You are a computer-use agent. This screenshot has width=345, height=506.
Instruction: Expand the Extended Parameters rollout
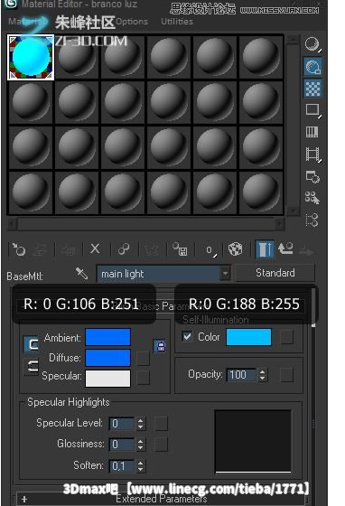pyautogui.click(x=162, y=499)
